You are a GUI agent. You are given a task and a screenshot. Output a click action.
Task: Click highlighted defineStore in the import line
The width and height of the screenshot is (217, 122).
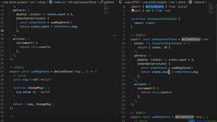click(x=154, y=7)
